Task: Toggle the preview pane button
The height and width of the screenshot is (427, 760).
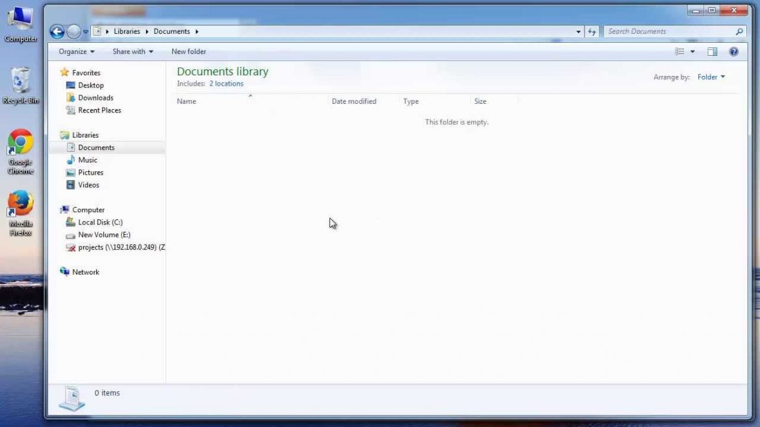Action: click(x=712, y=51)
